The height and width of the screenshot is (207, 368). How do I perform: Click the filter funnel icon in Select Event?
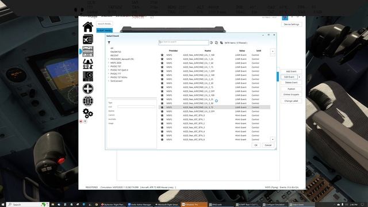pos(109,43)
